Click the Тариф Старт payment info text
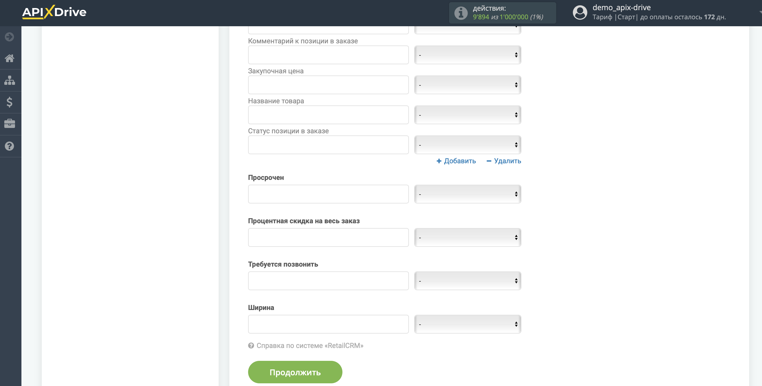The width and height of the screenshot is (762, 386). 659,17
